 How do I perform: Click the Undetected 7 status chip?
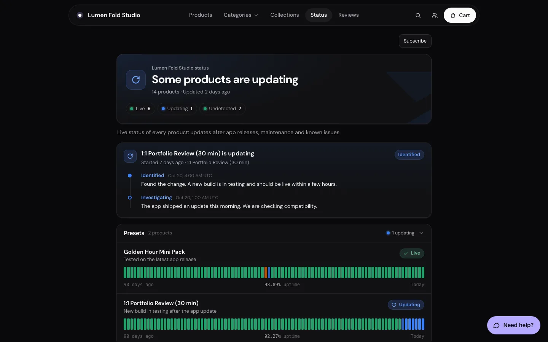223,109
